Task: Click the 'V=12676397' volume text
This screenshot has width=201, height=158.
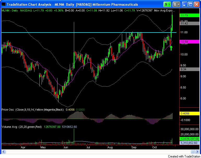Action: (x=144, y=10)
